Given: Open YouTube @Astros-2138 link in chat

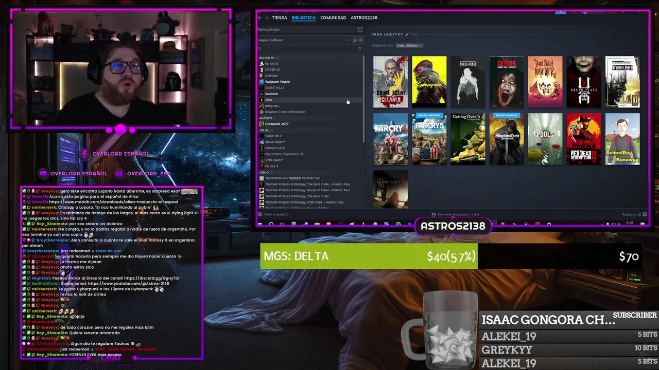Looking at the screenshot, I should point(128,284).
